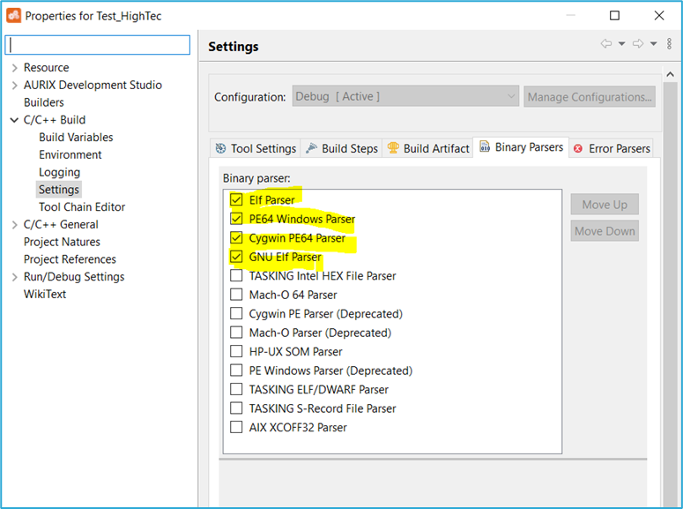Enable the TASKING ELF/DWARF Parser checkbox

tap(236, 389)
